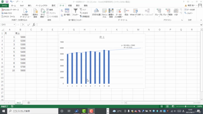This screenshot has height=114, width=203.
Task: Click 詳細設定 filter option
Action: [x=85, y=16]
